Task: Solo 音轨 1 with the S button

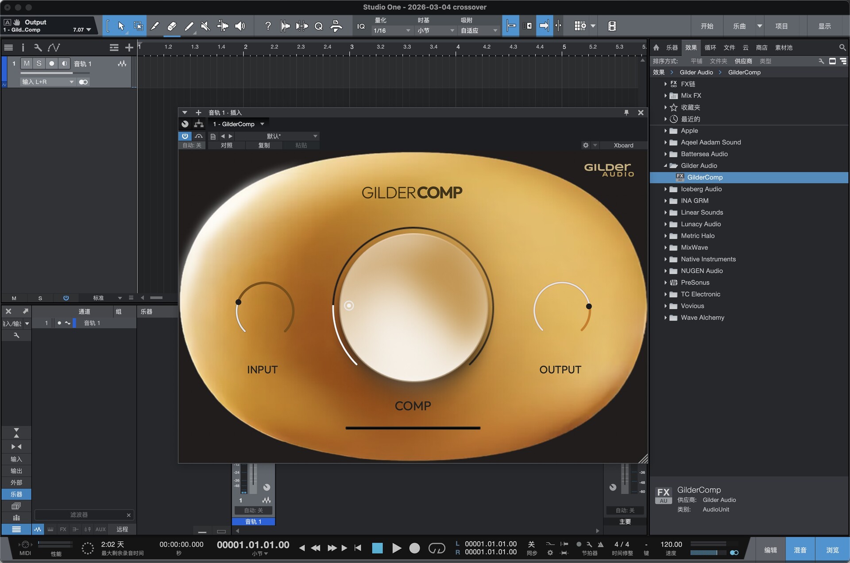Action: coord(39,63)
